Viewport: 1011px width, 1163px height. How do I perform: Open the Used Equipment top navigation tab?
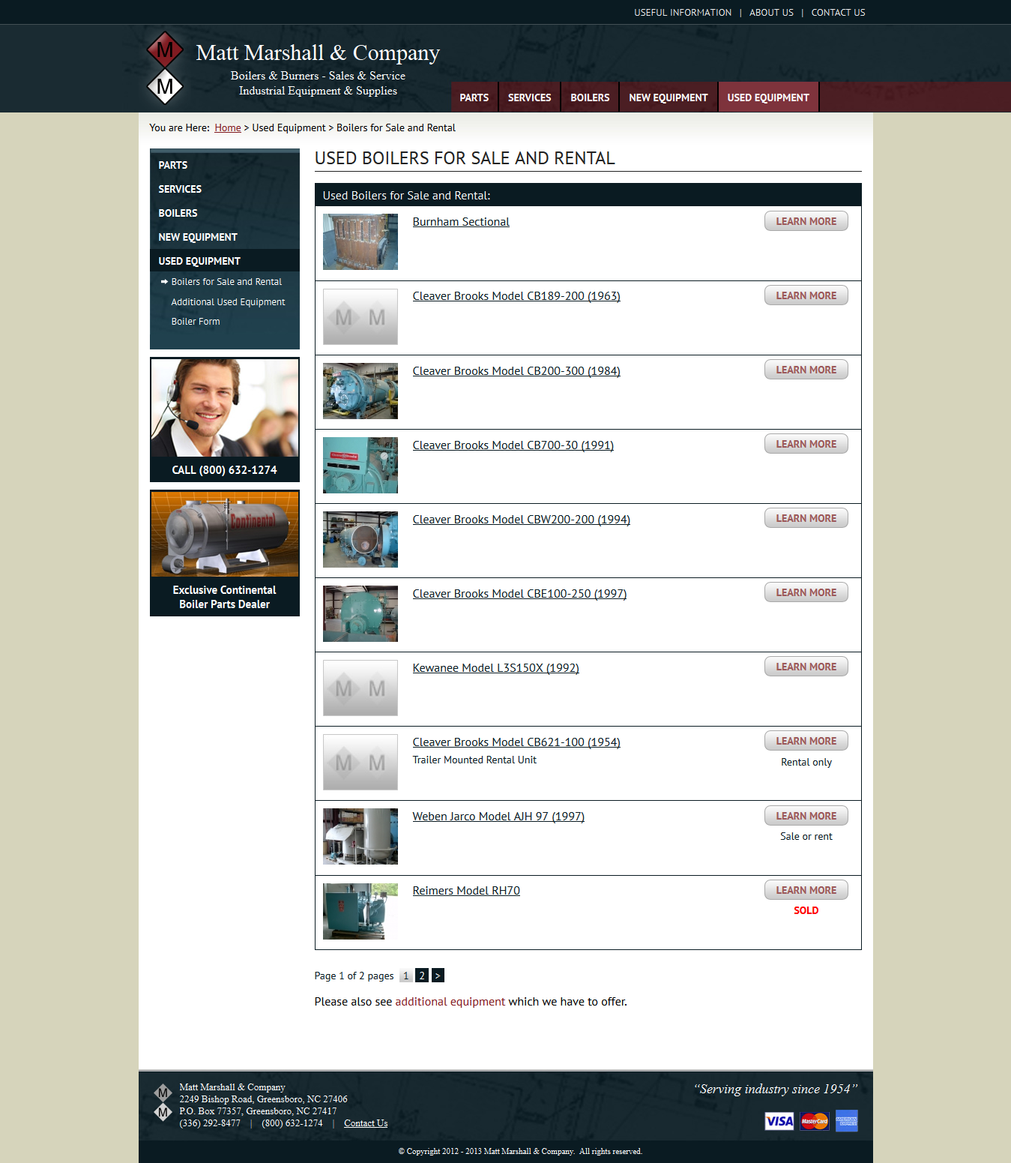(768, 97)
